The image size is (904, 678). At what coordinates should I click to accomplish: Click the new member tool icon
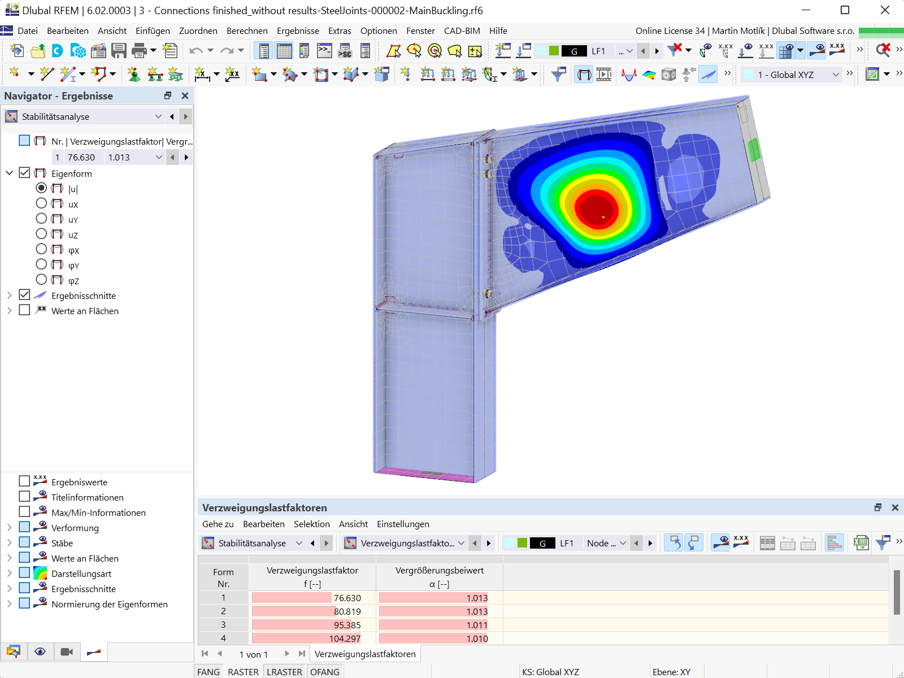click(68, 74)
